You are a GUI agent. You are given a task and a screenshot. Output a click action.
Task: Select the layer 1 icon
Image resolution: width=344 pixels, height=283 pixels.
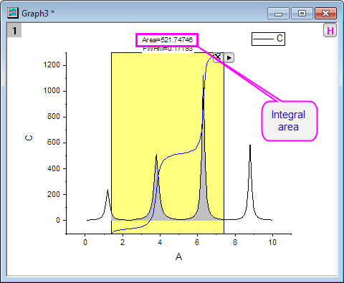14,30
